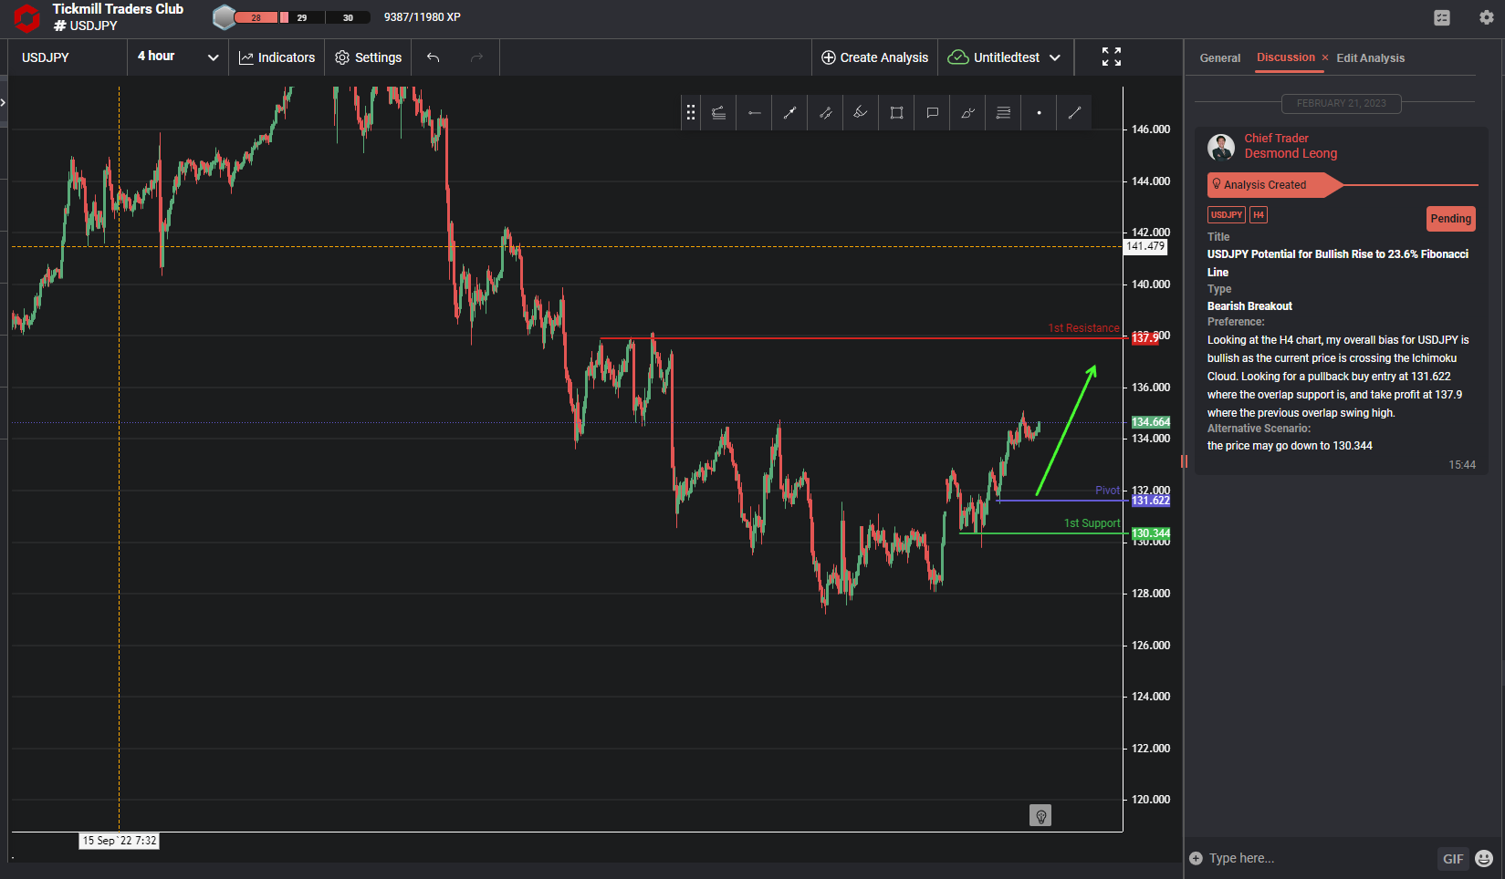This screenshot has width=1505, height=879.
Task: Click the Analysis Created banner
Action: click(1274, 185)
